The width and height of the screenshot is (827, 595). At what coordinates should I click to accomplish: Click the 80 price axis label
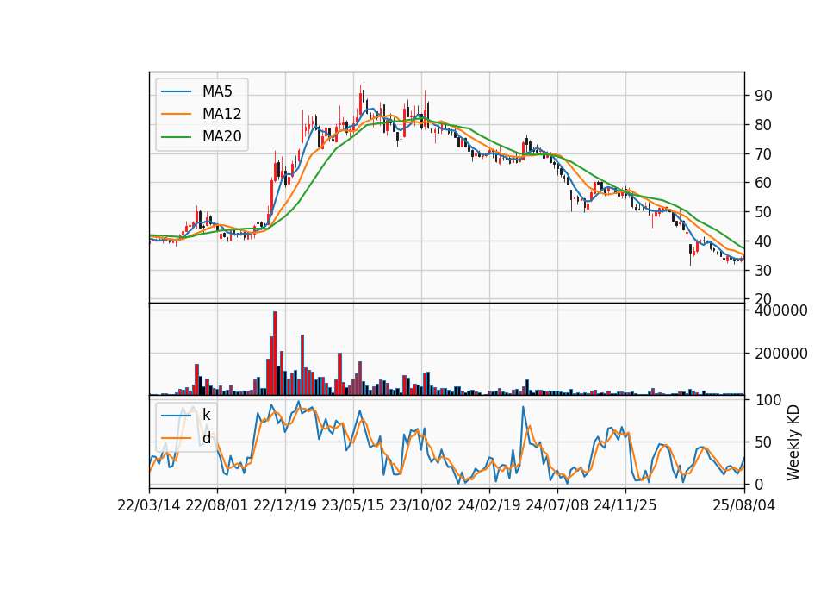coord(763,125)
